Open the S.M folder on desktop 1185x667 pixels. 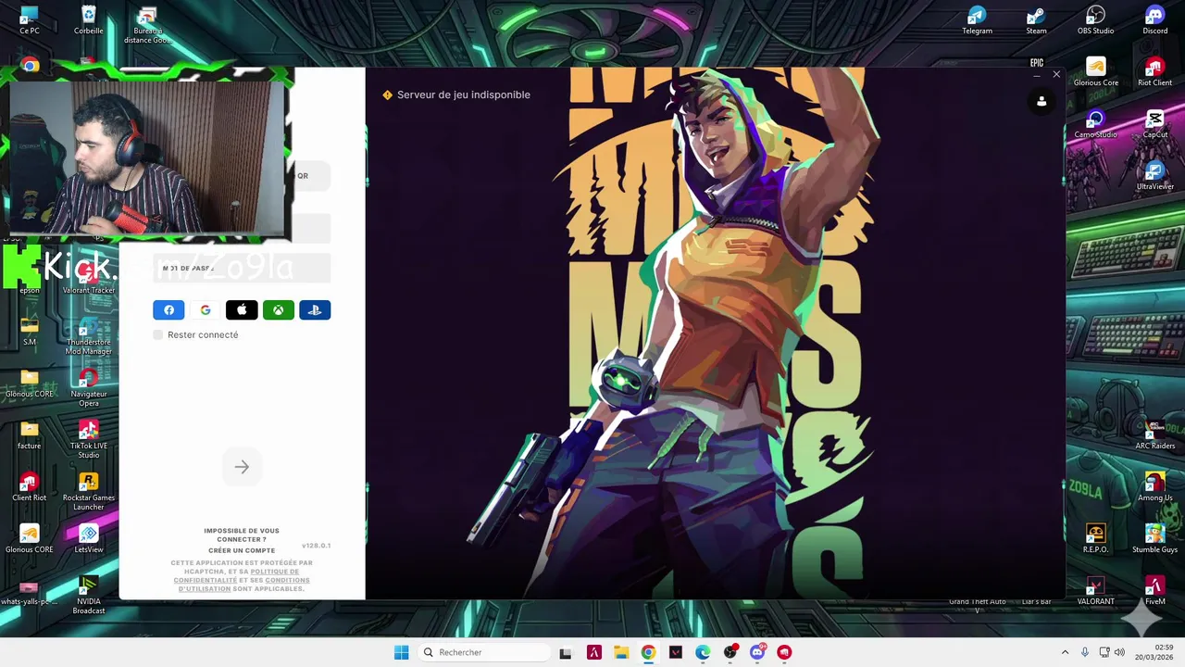coord(30,332)
